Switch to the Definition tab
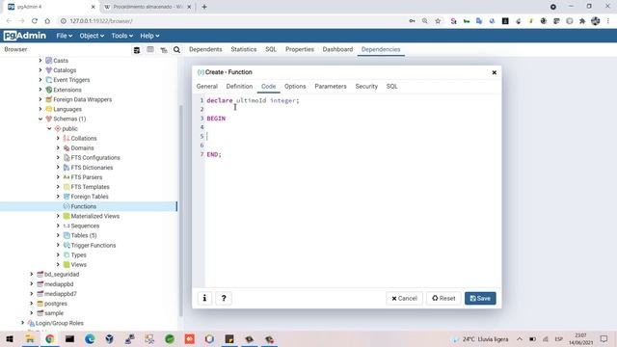617x347 pixels. point(239,87)
